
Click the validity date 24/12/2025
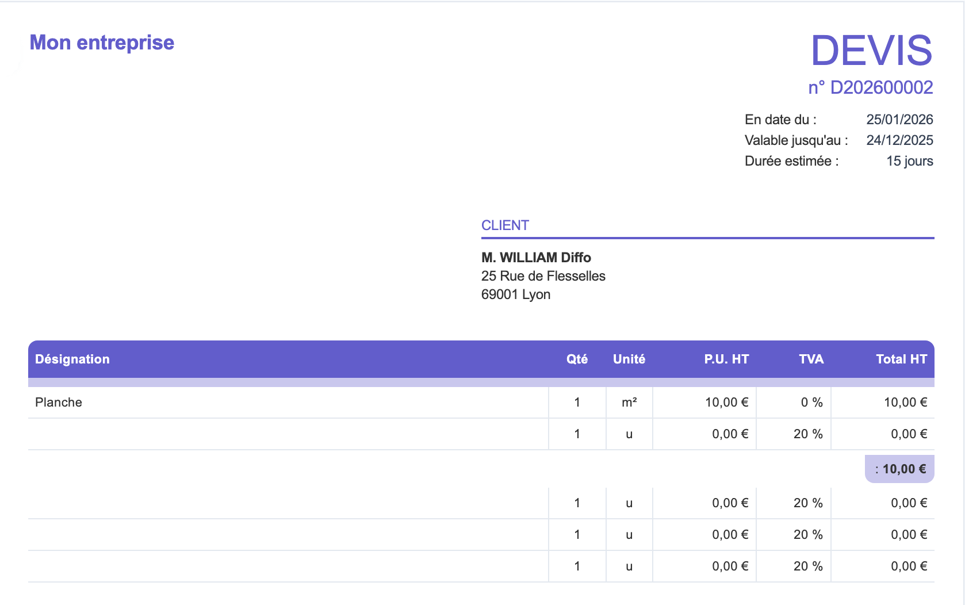tap(899, 140)
